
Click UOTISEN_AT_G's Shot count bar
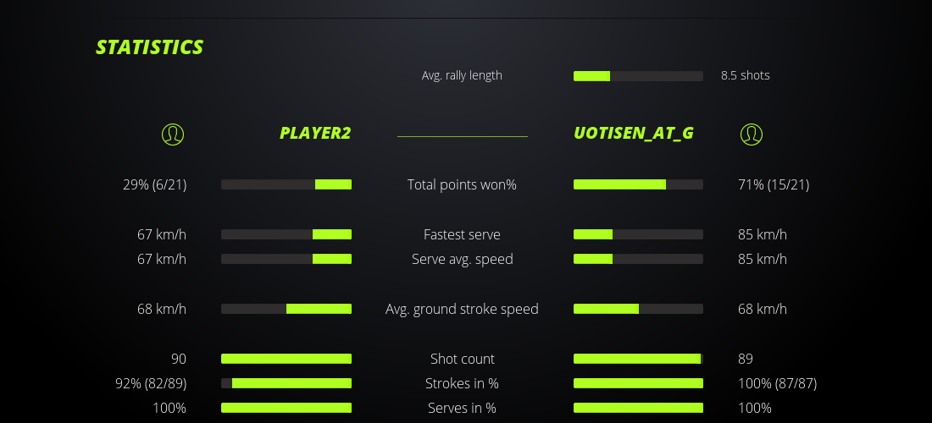638,359
